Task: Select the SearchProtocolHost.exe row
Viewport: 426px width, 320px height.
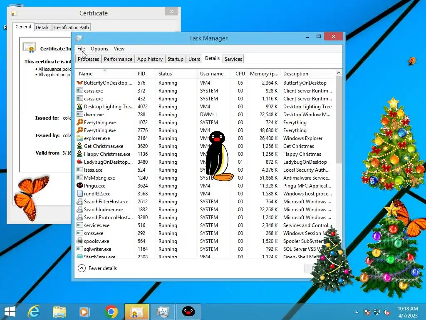Action: [206, 217]
